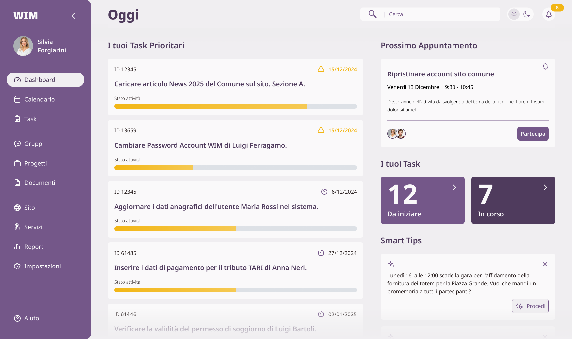Screen dimensions: 572x339
Task: Expand the 12 Da iniziare task card arrow
Action: [x=454, y=187]
